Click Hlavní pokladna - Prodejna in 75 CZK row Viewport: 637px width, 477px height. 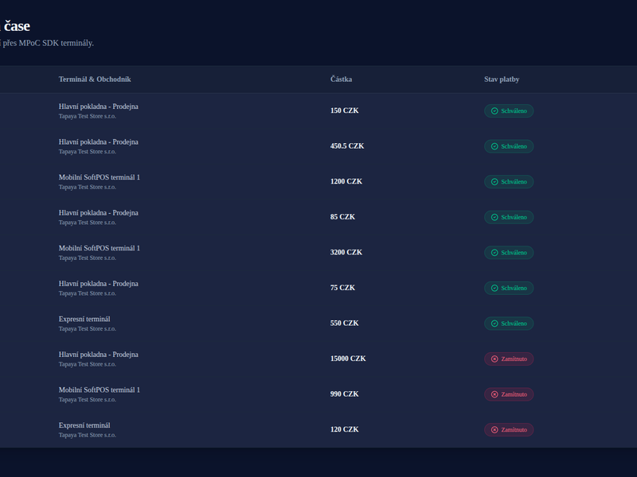tap(98, 284)
